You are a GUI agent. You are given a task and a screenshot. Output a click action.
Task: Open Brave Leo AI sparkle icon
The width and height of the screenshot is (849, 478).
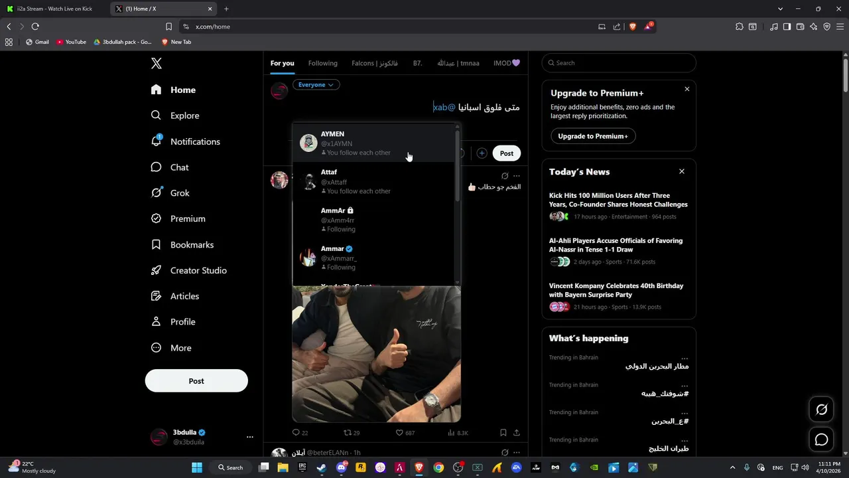(814, 27)
